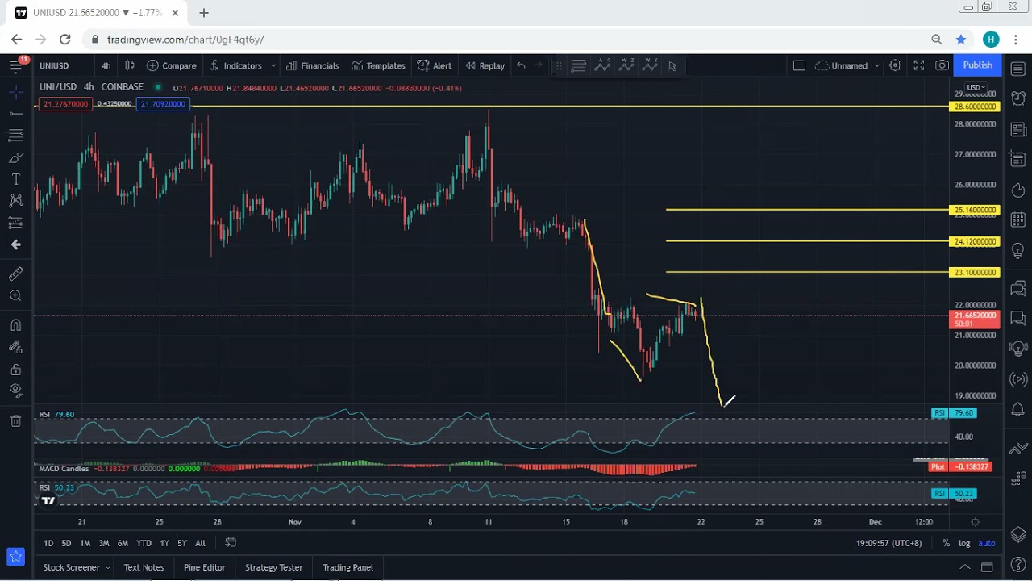Hide all drawings with eye icon
This screenshot has width=1032, height=581.
pyautogui.click(x=16, y=391)
